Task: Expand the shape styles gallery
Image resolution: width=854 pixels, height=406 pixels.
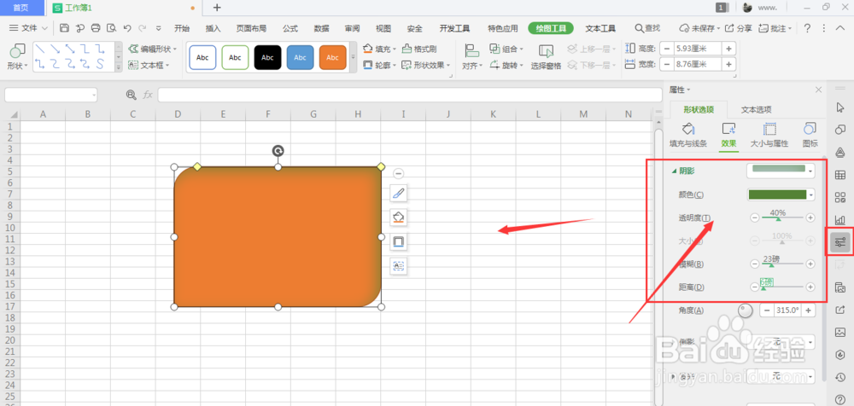Action: coord(353,57)
